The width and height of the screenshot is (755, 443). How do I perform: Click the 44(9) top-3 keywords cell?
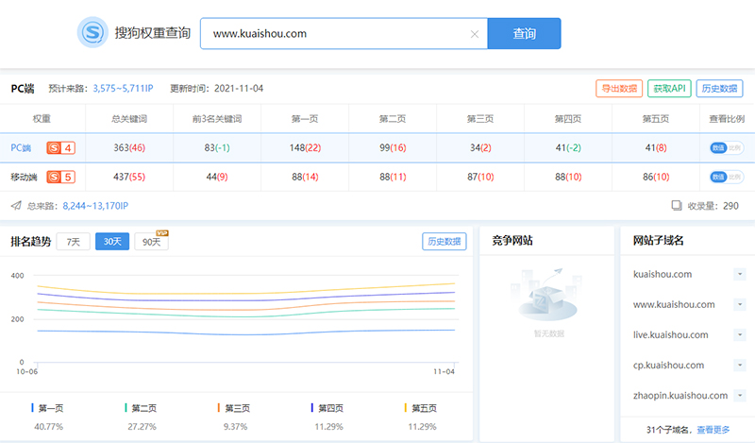pos(217,177)
